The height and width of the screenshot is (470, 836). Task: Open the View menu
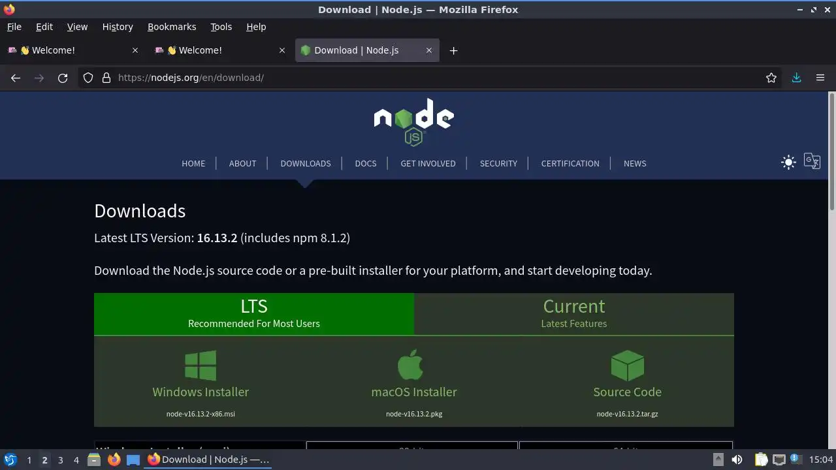click(x=77, y=27)
